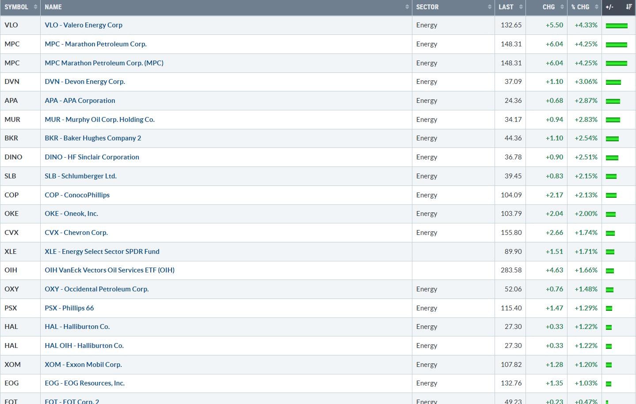Toggle descending sort icon in +/- column
Viewport: 636px width, 404px height.
pyautogui.click(x=628, y=7)
